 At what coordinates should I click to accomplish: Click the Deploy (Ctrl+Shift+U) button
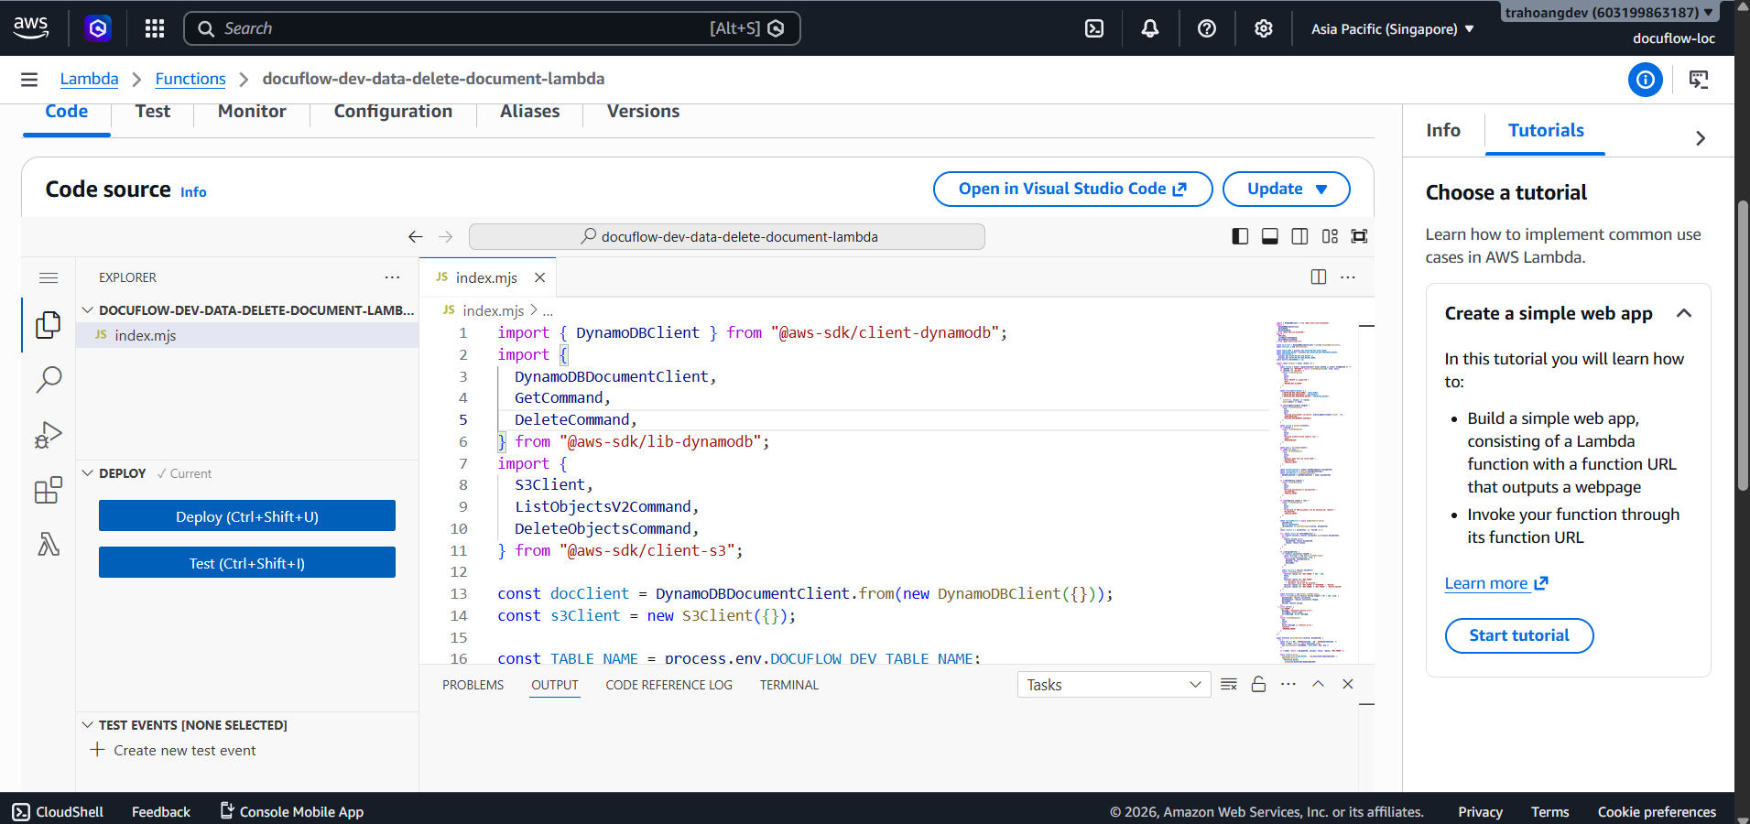[x=247, y=516]
